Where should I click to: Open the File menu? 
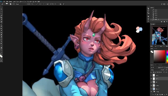pyautogui.click(x=4, y=2)
